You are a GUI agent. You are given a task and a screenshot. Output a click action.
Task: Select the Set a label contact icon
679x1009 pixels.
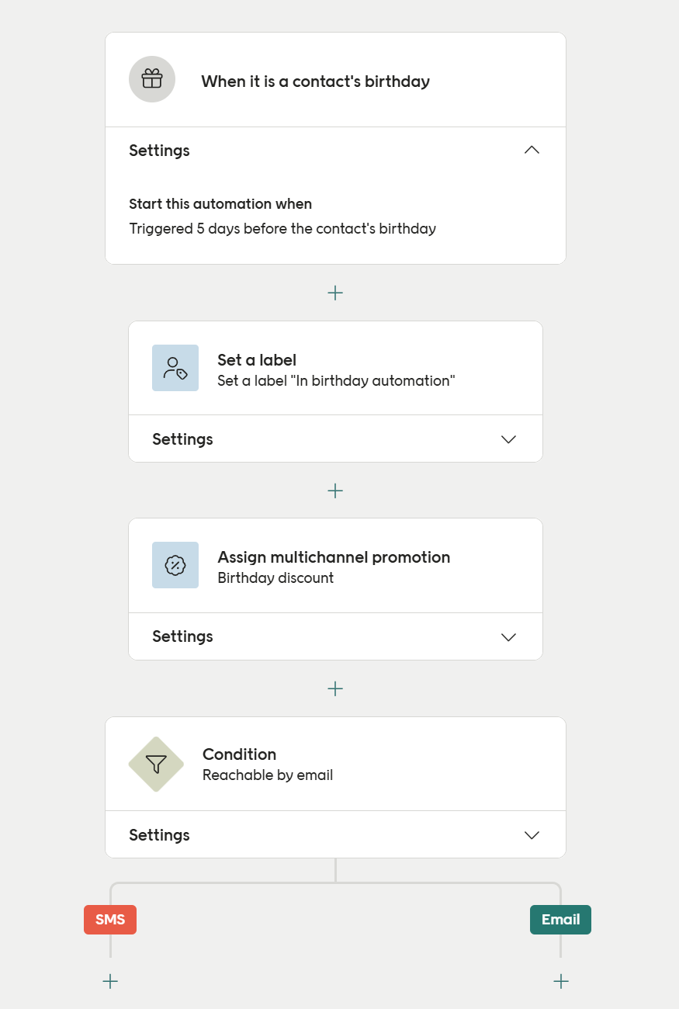click(x=175, y=367)
